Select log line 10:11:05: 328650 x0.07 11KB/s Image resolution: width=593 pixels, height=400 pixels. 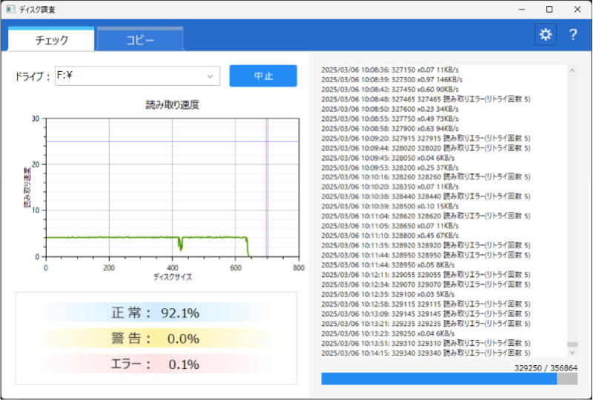[390, 226]
